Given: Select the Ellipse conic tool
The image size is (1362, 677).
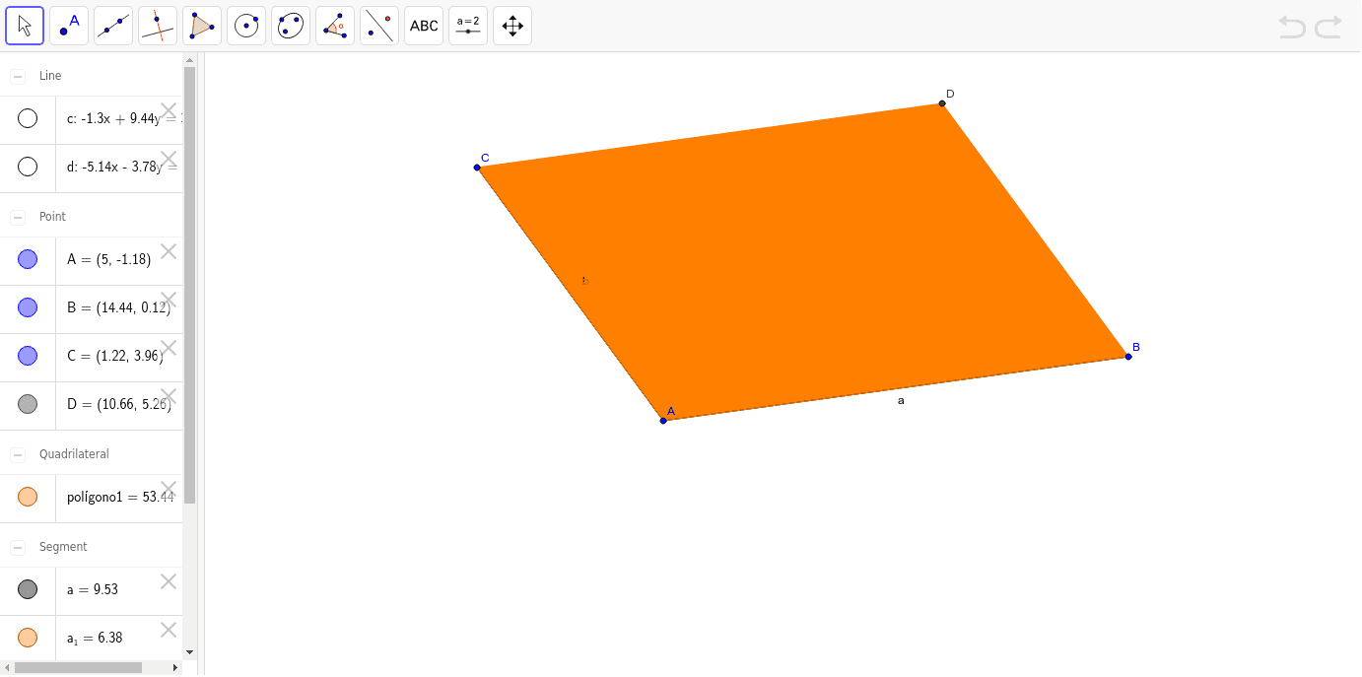Looking at the screenshot, I should pyautogui.click(x=291, y=26).
